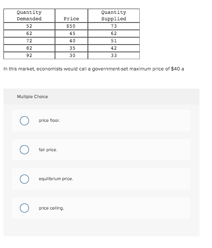Click the Quantity Supplied column header
The width and height of the screenshot is (212, 248).
click(114, 16)
